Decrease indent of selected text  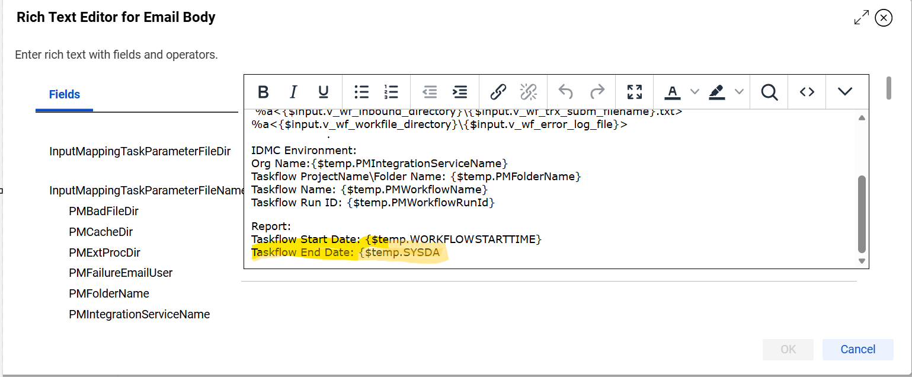click(430, 92)
